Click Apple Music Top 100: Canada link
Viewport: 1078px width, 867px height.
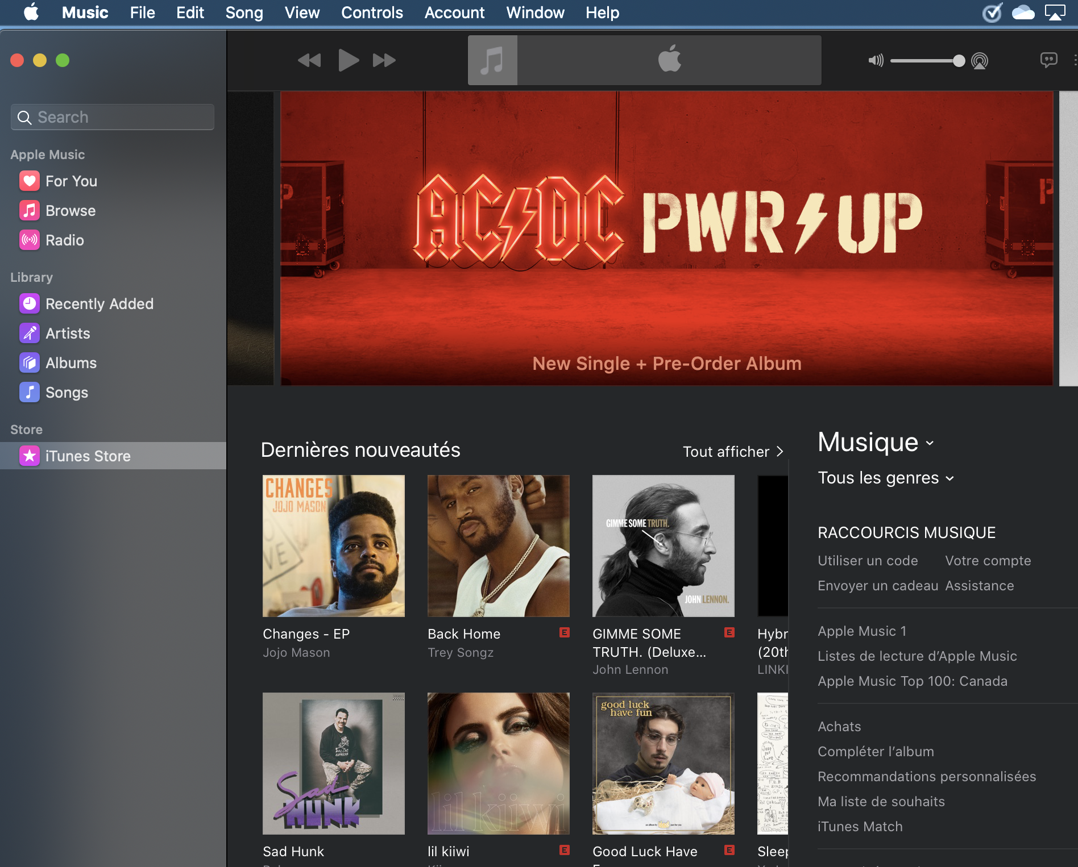click(x=913, y=681)
